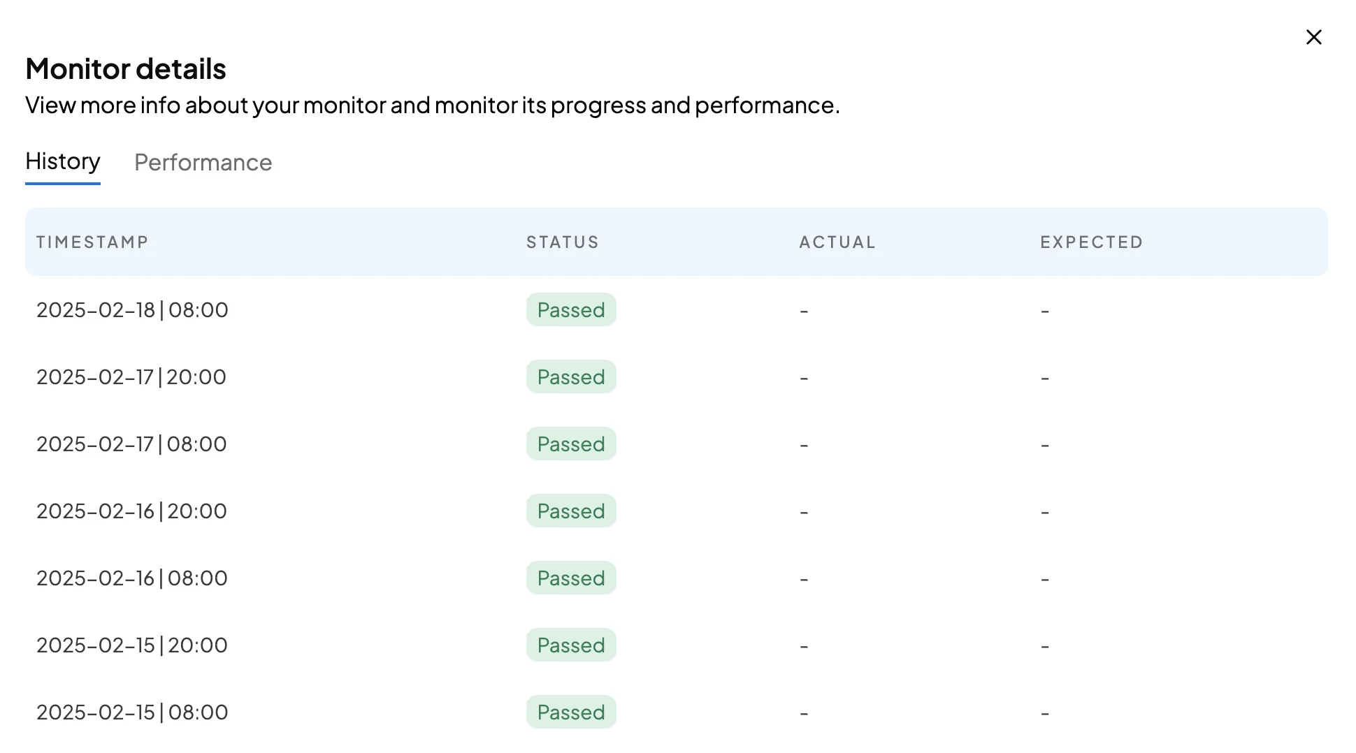Click Passed badge for 2025-02-18 08:00
This screenshot has width=1356, height=753.
pyautogui.click(x=571, y=310)
